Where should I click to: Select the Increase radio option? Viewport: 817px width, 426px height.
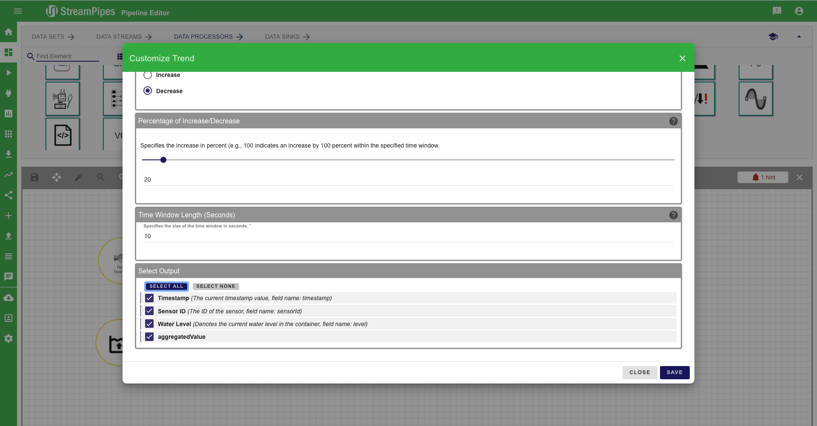(148, 75)
